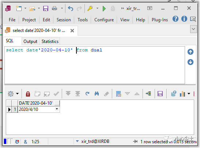Expand the New file dropdown arrow

pos(25,8)
